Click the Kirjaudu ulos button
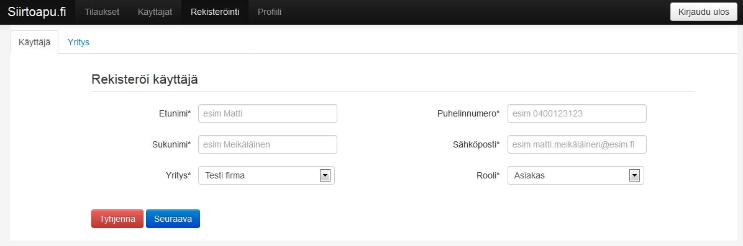The height and width of the screenshot is (246, 743). pos(704,12)
